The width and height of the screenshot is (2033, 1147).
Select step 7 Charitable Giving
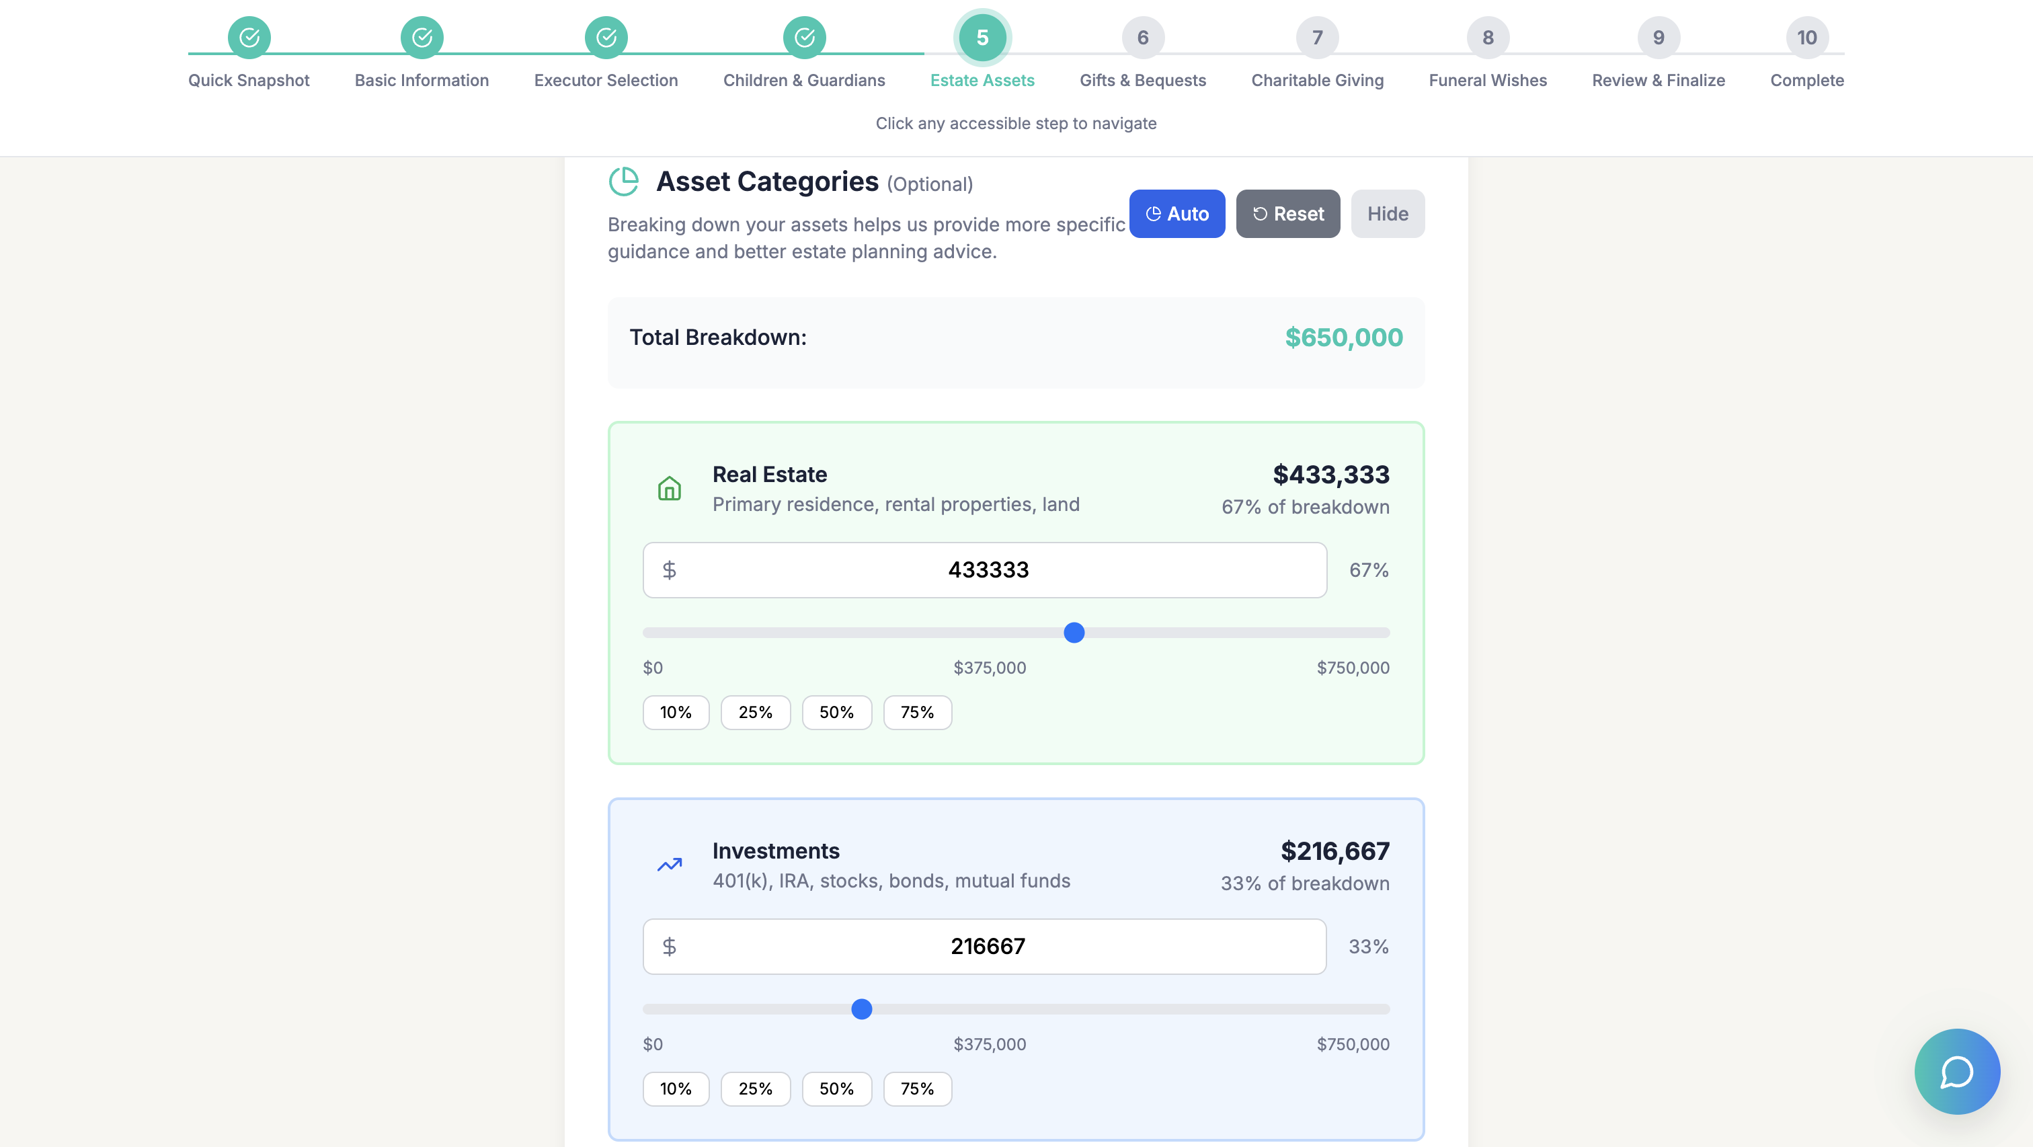tap(1316, 37)
